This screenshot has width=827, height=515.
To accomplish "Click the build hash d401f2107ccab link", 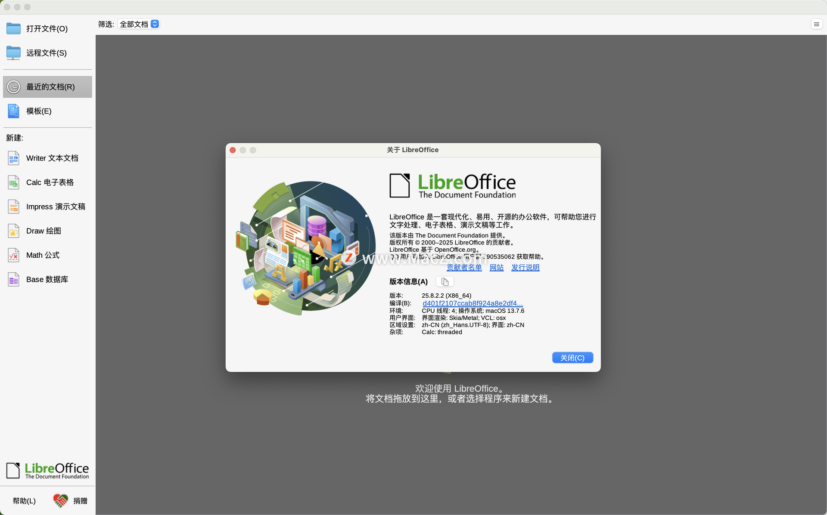I will (473, 303).
